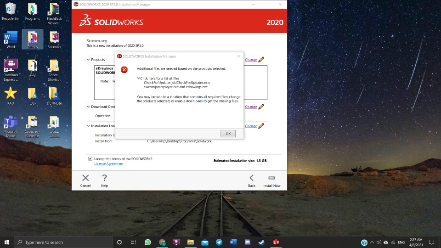Uncheck the accept SOLIDWORKS terms checkbox
Viewport: 441px width, 248px height.
tap(90, 158)
